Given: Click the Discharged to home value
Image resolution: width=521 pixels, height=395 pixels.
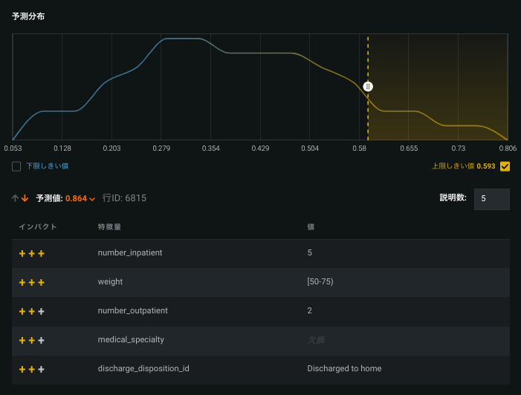Looking at the screenshot, I should point(344,369).
